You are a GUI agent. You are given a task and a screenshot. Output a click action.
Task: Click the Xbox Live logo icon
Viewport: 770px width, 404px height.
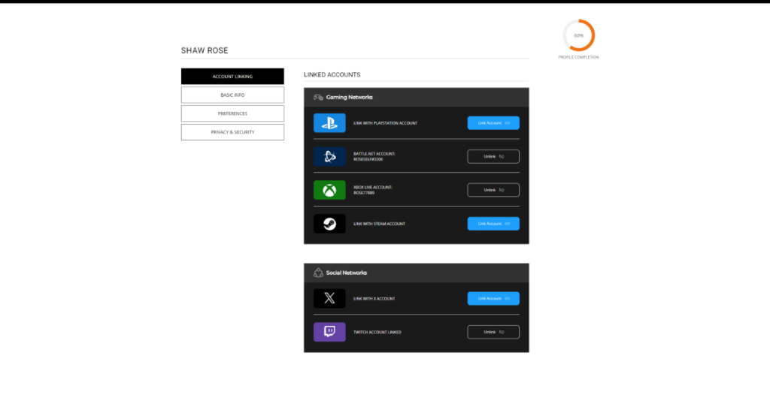click(329, 190)
